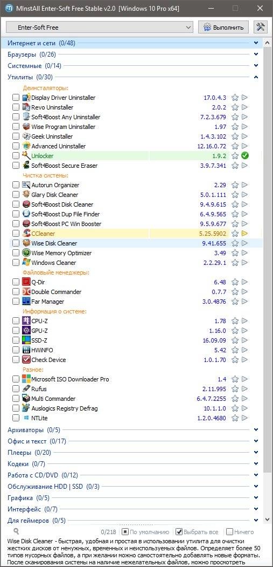Image resolution: width=273 pixels, height=567 pixels.
Task: Enable the Rufus checkbox
Action: pos(16,389)
